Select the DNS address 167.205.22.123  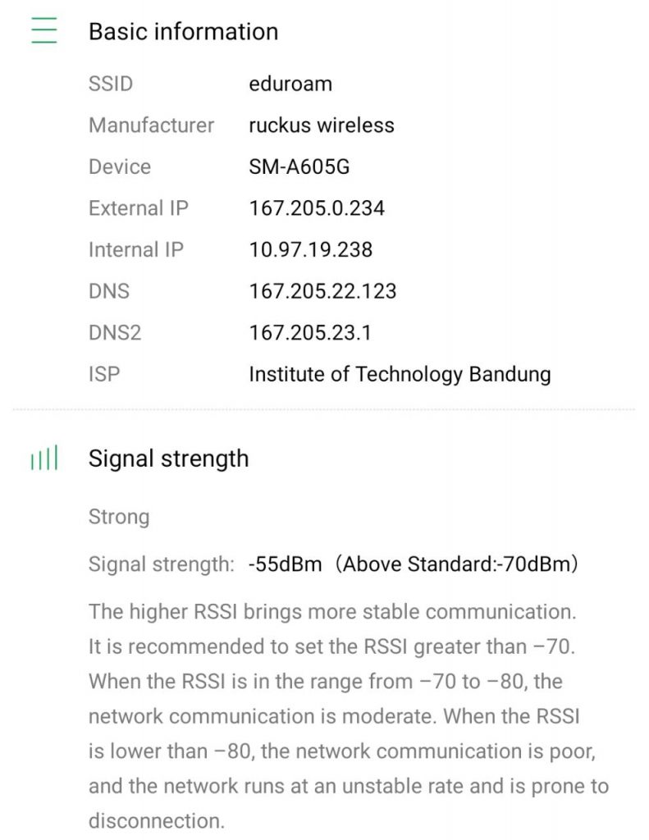click(x=322, y=291)
